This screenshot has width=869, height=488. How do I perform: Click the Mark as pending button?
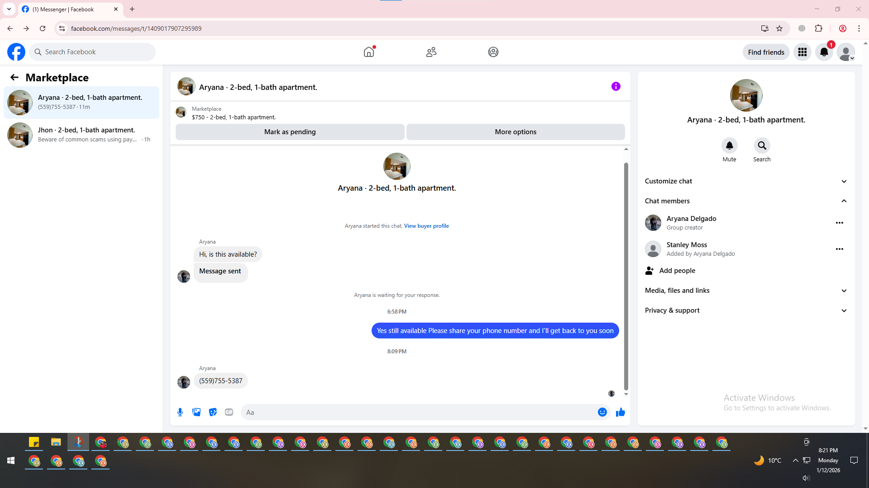tap(290, 132)
